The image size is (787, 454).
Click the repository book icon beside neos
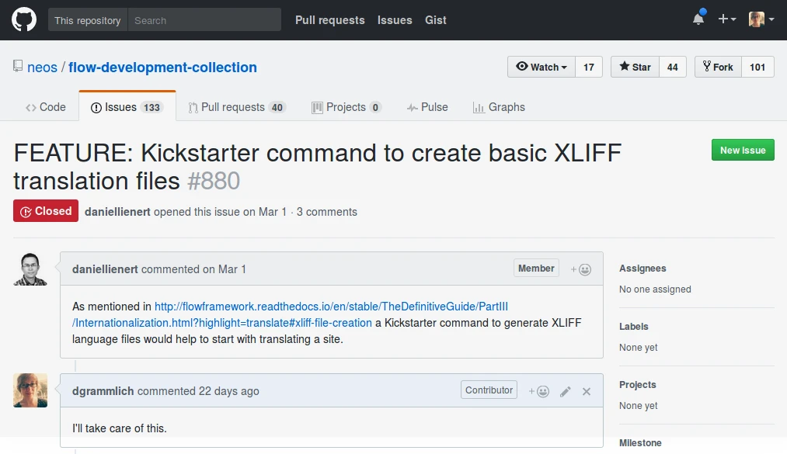[18, 66]
